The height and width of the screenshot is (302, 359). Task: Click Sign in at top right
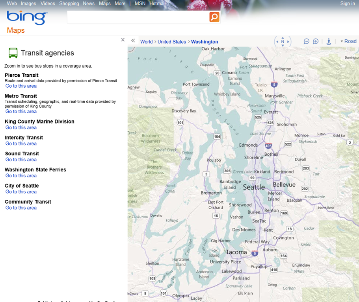348,4
